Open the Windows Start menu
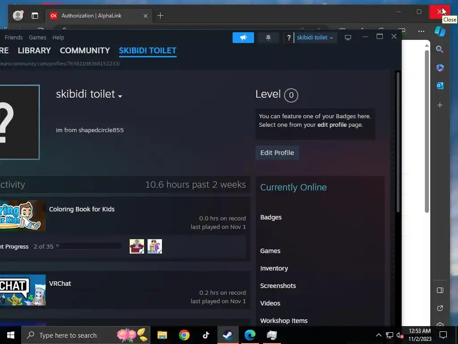The width and height of the screenshot is (458, 344). (11, 335)
